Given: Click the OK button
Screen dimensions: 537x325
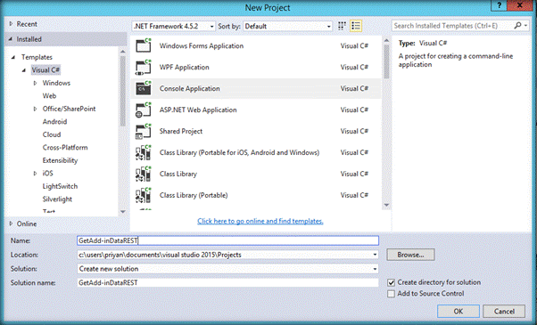Looking at the screenshot, I should point(459,312).
